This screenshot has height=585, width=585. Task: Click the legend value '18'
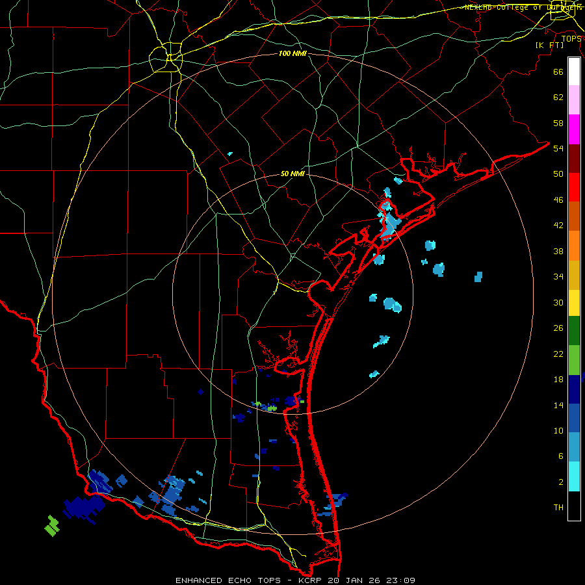click(x=558, y=380)
